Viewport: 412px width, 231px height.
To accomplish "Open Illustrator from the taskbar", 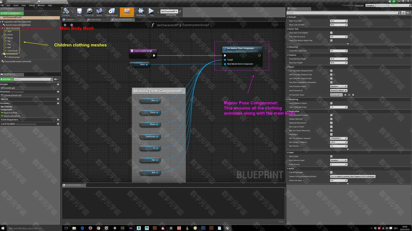I will (x=211, y=228).
